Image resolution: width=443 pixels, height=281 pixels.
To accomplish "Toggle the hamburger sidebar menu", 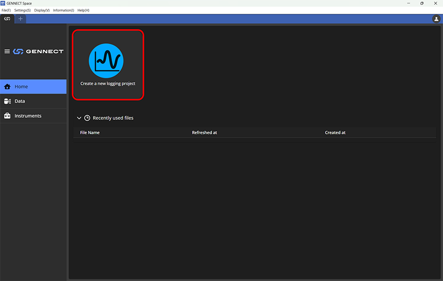I will 7,51.
